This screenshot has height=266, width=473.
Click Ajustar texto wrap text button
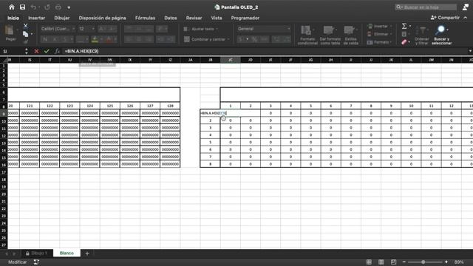tap(200, 29)
